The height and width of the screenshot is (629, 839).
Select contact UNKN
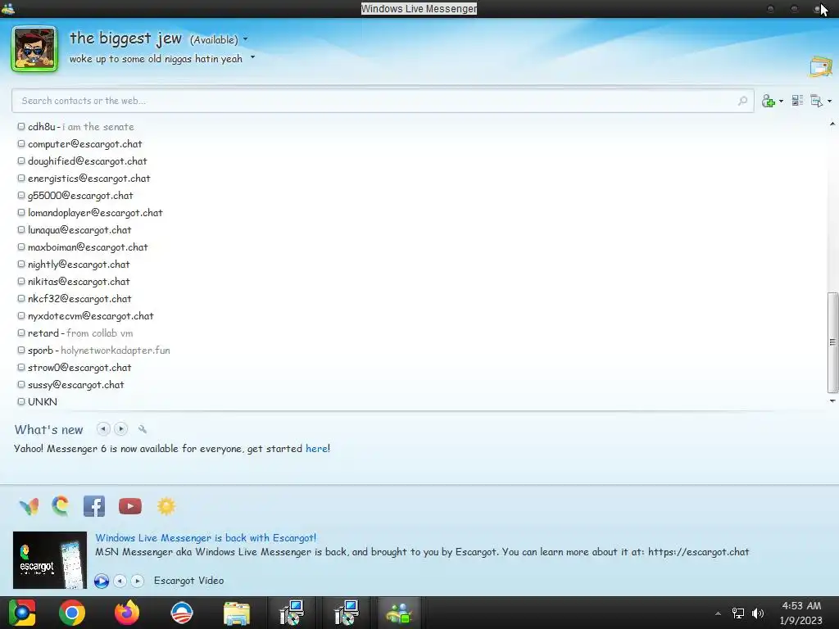click(x=37, y=401)
